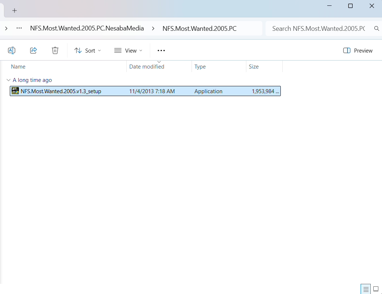Expand the first breadcrumb chevron

click(6, 29)
